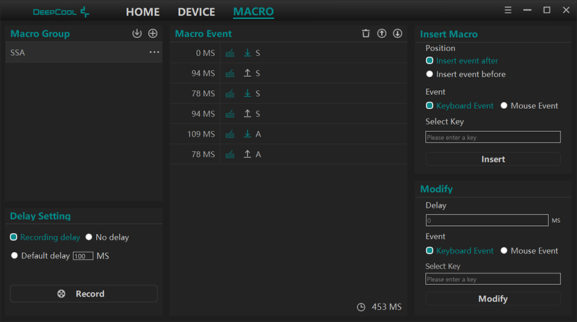Choose Insert event before option
This screenshot has height=322, width=577.
coord(430,74)
